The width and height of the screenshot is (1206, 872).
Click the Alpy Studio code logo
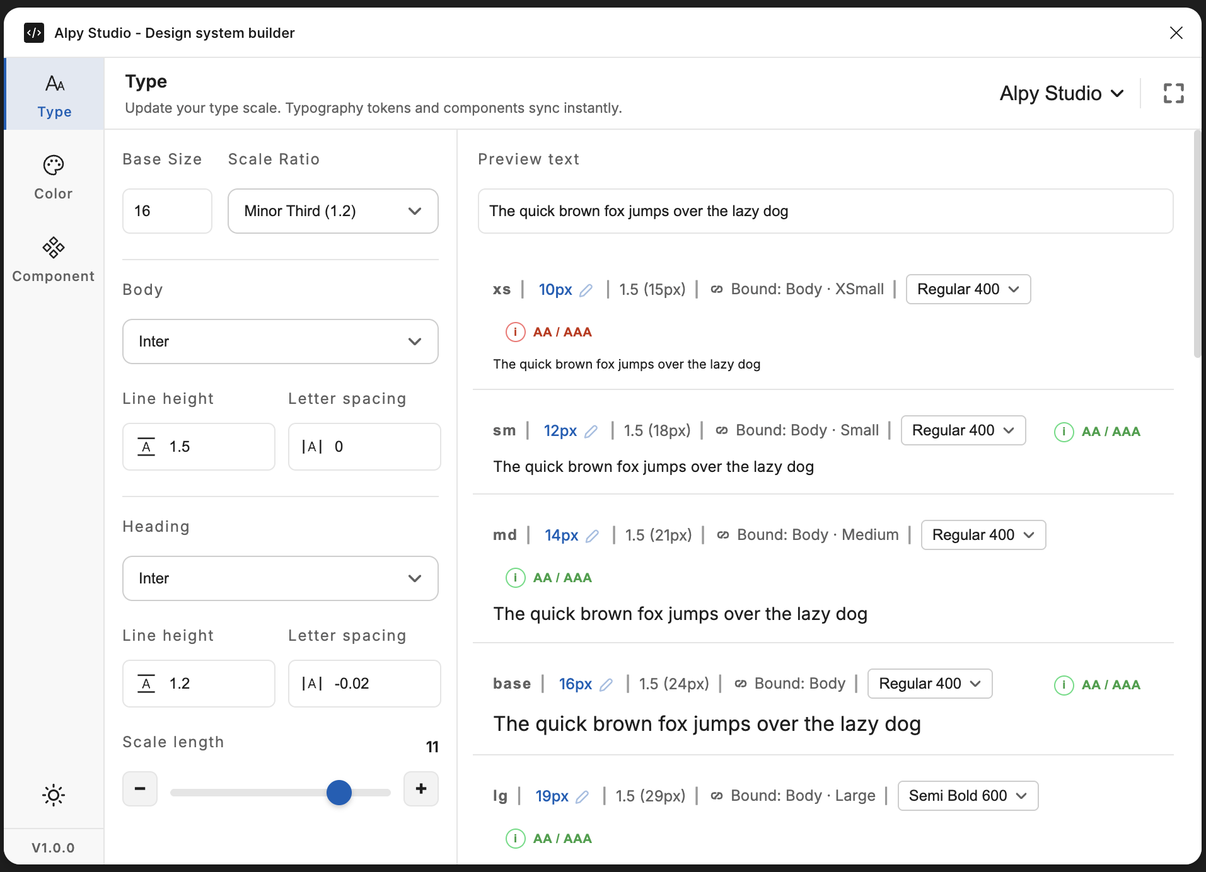click(x=33, y=33)
